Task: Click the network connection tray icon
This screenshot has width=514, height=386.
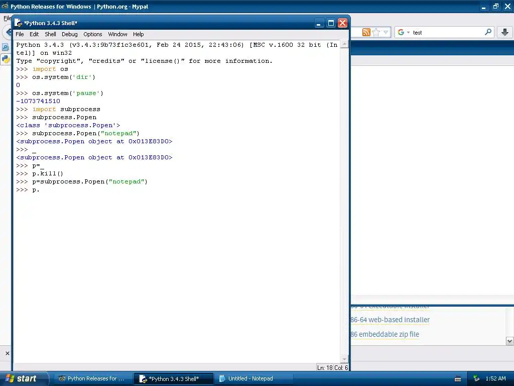Action: [477, 378]
